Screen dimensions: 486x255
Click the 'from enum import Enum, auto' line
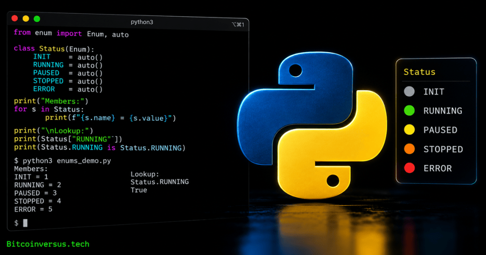[x=71, y=33]
